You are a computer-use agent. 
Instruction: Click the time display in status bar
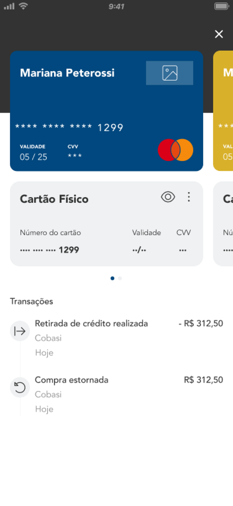click(x=116, y=6)
